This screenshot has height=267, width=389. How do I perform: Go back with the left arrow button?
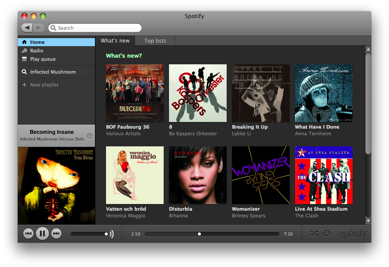(x=27, y=28)
